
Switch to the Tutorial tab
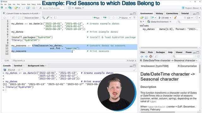point(185,13)
